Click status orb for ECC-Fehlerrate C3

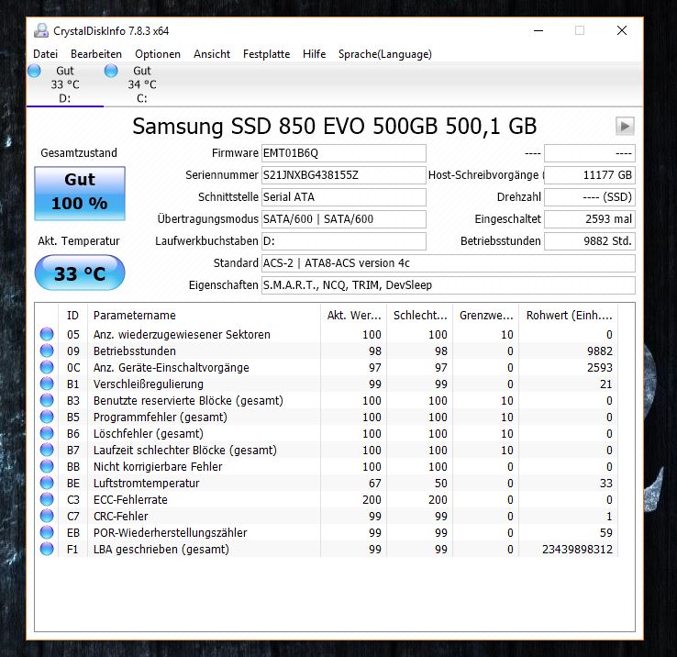(47, 499)
